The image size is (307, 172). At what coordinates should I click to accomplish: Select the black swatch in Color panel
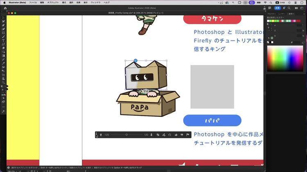[x=270, y=42]
